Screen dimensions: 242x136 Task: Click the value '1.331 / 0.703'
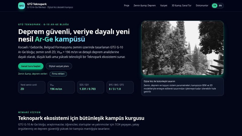[87, 89]
